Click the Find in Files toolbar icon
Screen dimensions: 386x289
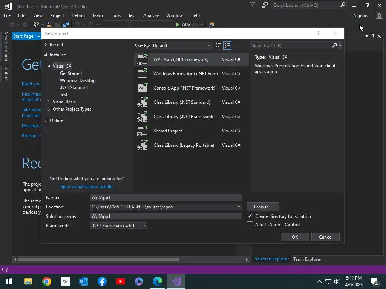click(x=211, y=24)
